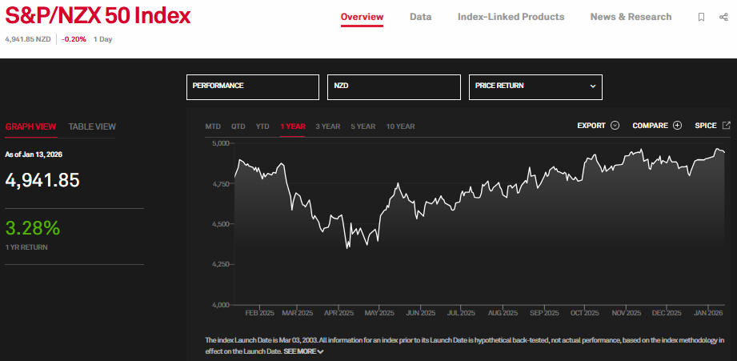
Task: Click the Compare plus circle icon
Action: tap(677, 126)
